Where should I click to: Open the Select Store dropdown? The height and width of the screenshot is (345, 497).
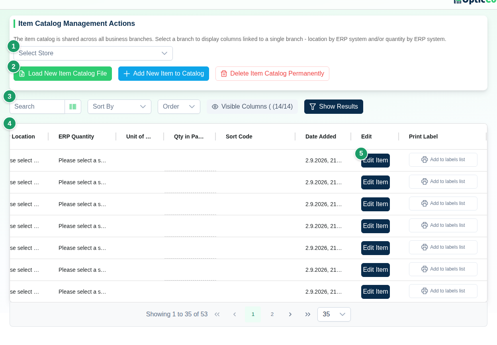point(93,53)
